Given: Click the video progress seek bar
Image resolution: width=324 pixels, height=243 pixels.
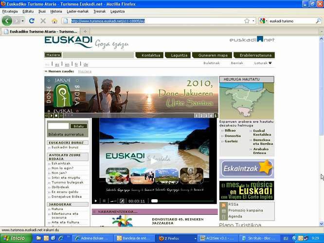Looking at the screenshot, I should point(182,201).
